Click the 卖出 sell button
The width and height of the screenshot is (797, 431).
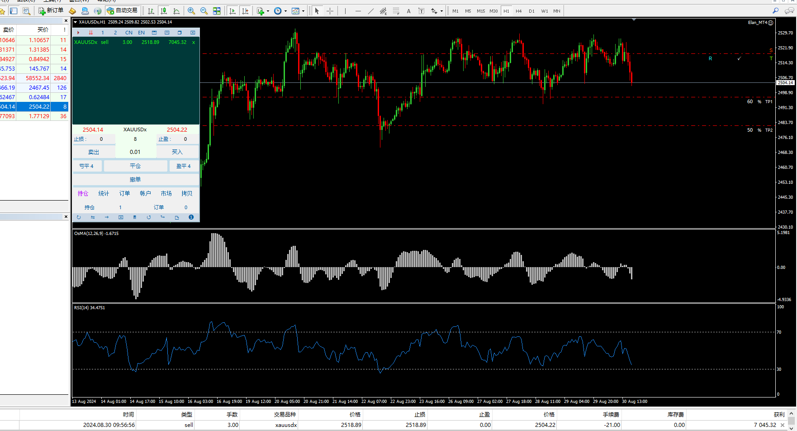[x=94, y=152]
